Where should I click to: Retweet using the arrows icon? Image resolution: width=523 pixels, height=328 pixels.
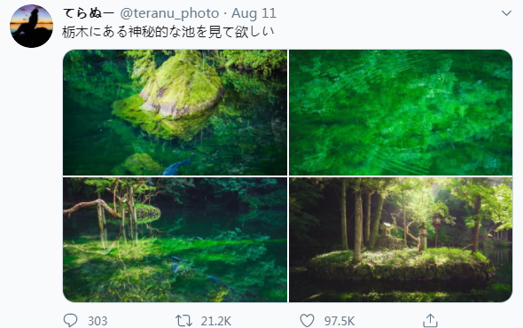(x=183, y=321)
